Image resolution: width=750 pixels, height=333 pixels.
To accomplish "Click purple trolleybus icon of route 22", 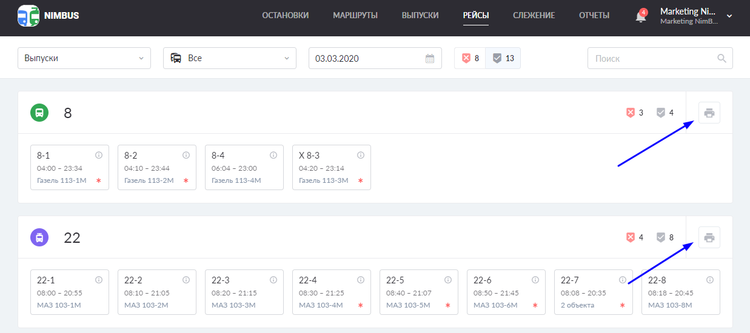I will (39, 237).
